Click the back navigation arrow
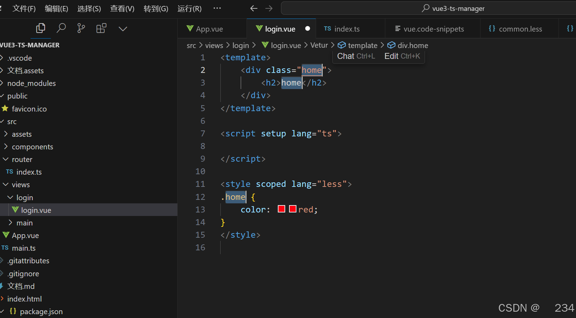Screen dimensions: 576x318 254,8
